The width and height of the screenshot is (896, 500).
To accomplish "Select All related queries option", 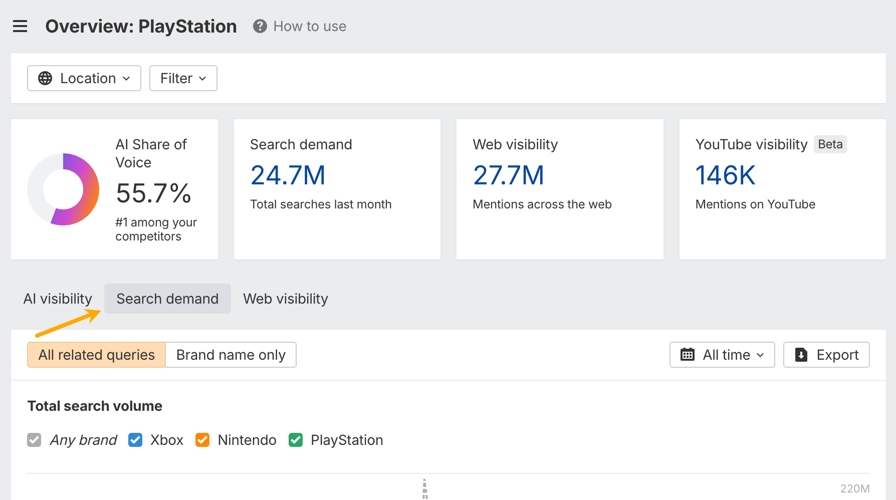I will [x=97, y=355].
